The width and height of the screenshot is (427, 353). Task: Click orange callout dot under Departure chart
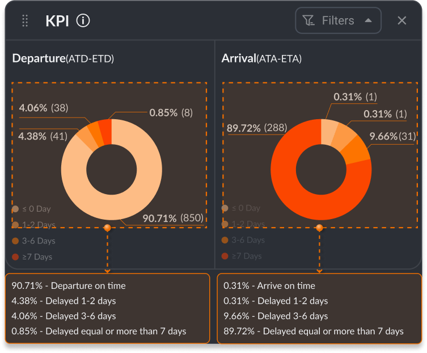point(107,228)
